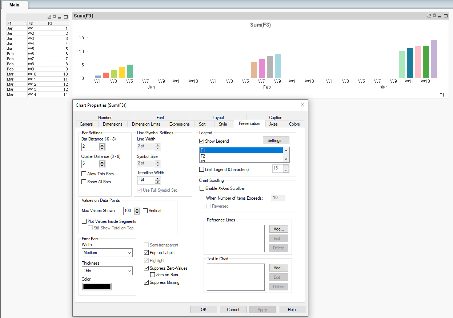Enable Zero on Bars checkbox
This screenshot has height=318, width=453.
[153, 275]
